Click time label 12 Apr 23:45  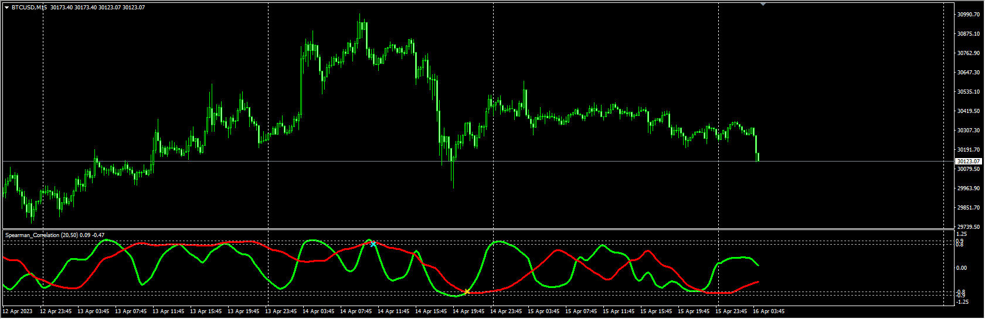point(56,311)
